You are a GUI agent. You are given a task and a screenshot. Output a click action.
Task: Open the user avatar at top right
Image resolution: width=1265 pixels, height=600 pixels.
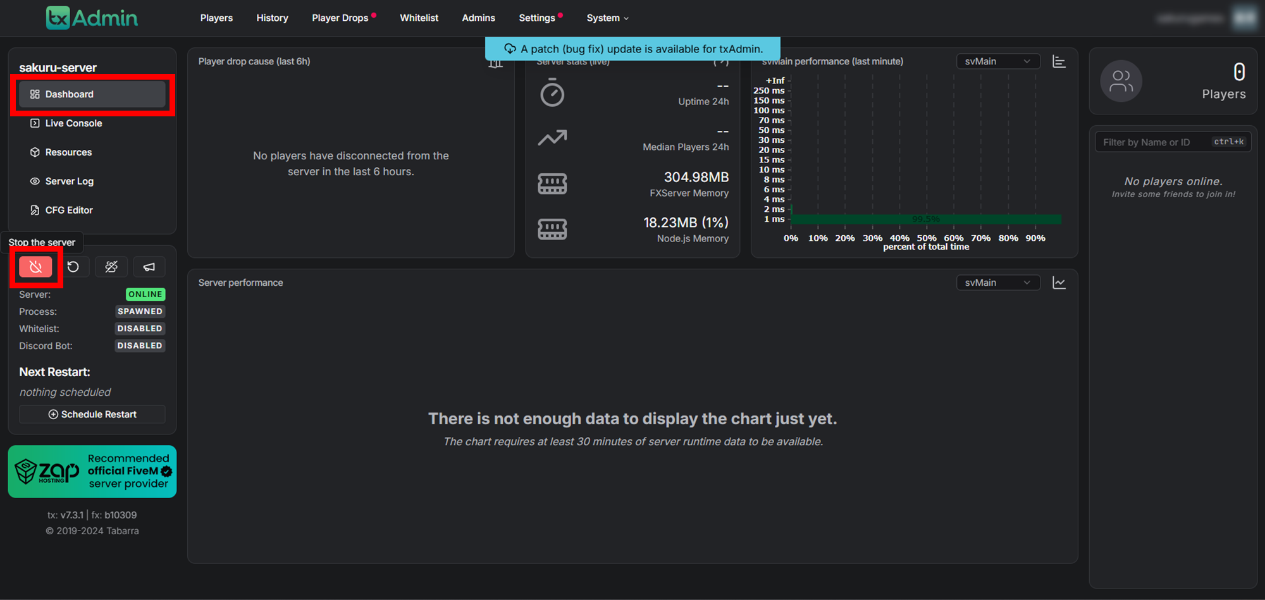(x=1244, y=18)
